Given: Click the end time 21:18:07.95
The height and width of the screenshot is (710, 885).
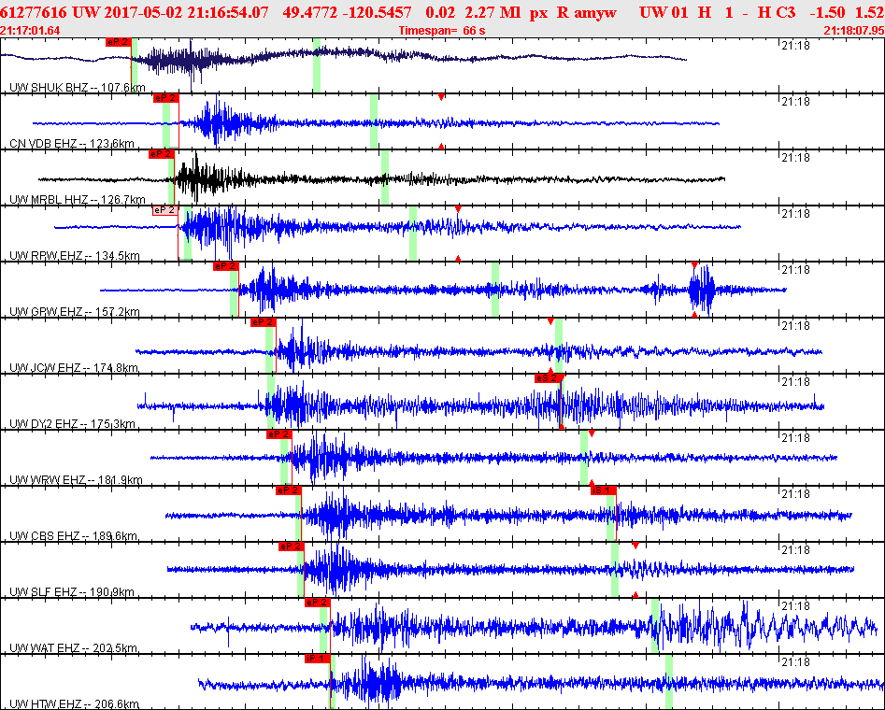Looking at the screenshot, I should [854, 31].
